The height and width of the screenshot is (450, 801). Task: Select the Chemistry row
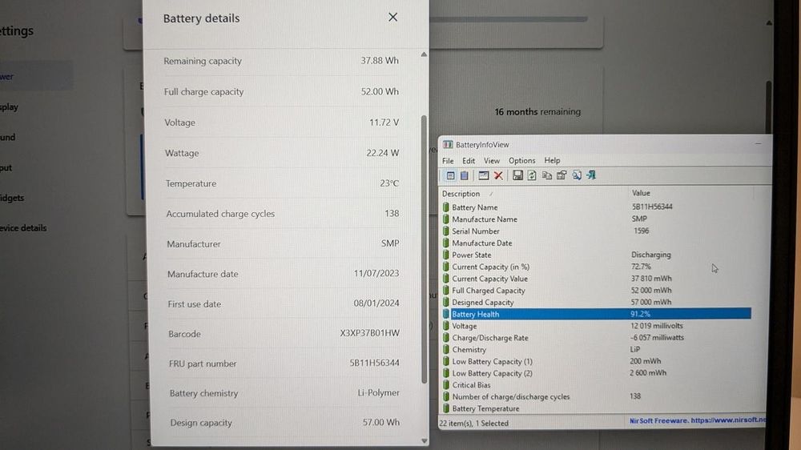coord(596,349)
